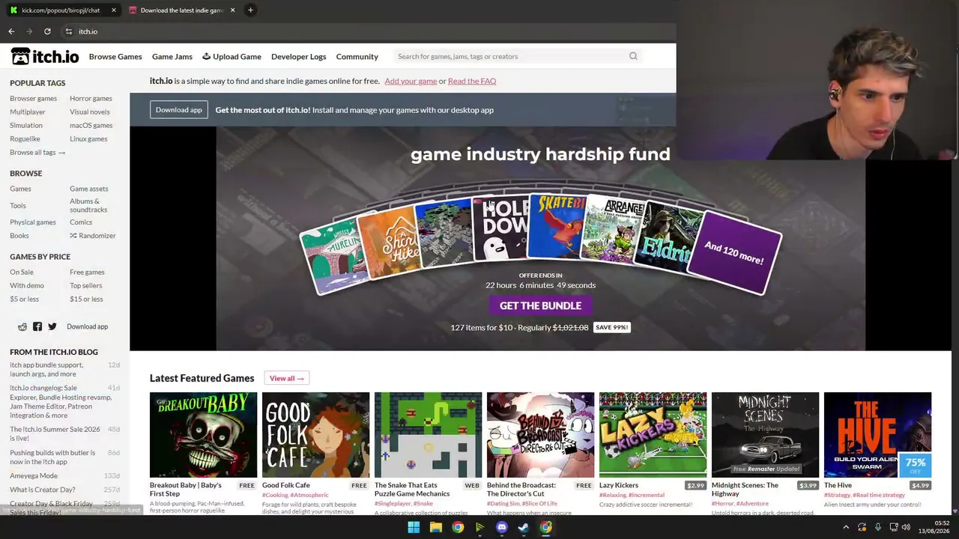The height and width of the screenshot is (539, 959).
Task: Click the sidebar 'Download app' text link
Action: 87,326
